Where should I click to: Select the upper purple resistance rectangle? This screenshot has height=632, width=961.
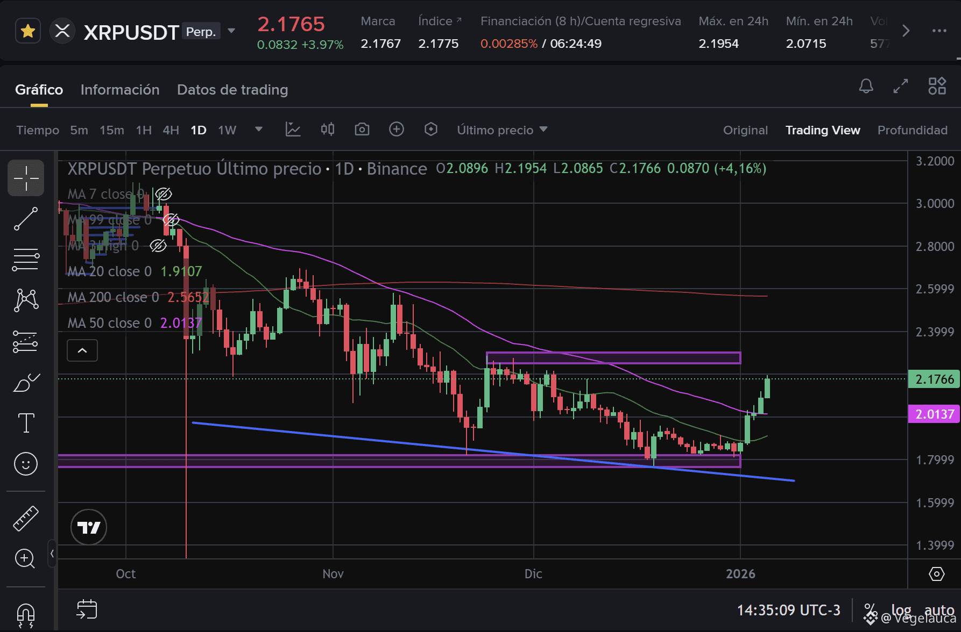point(613,358)
